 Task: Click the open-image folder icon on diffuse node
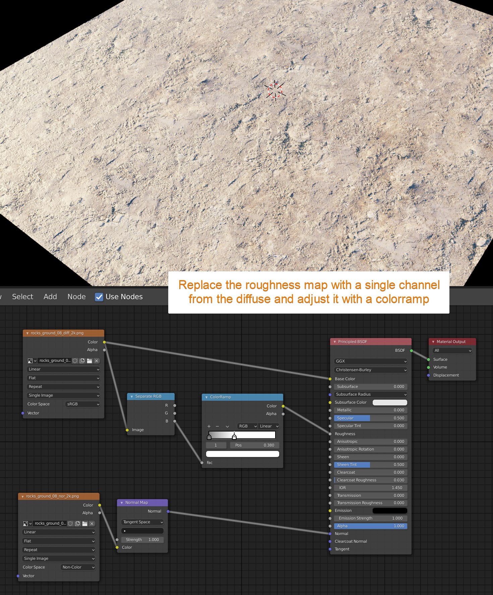(x=89, y=361)
